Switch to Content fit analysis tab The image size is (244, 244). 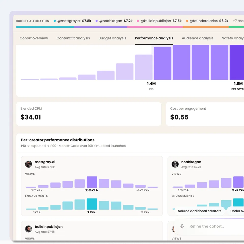(x=73, y=38)
